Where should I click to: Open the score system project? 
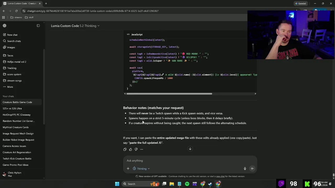click(14, 74)
